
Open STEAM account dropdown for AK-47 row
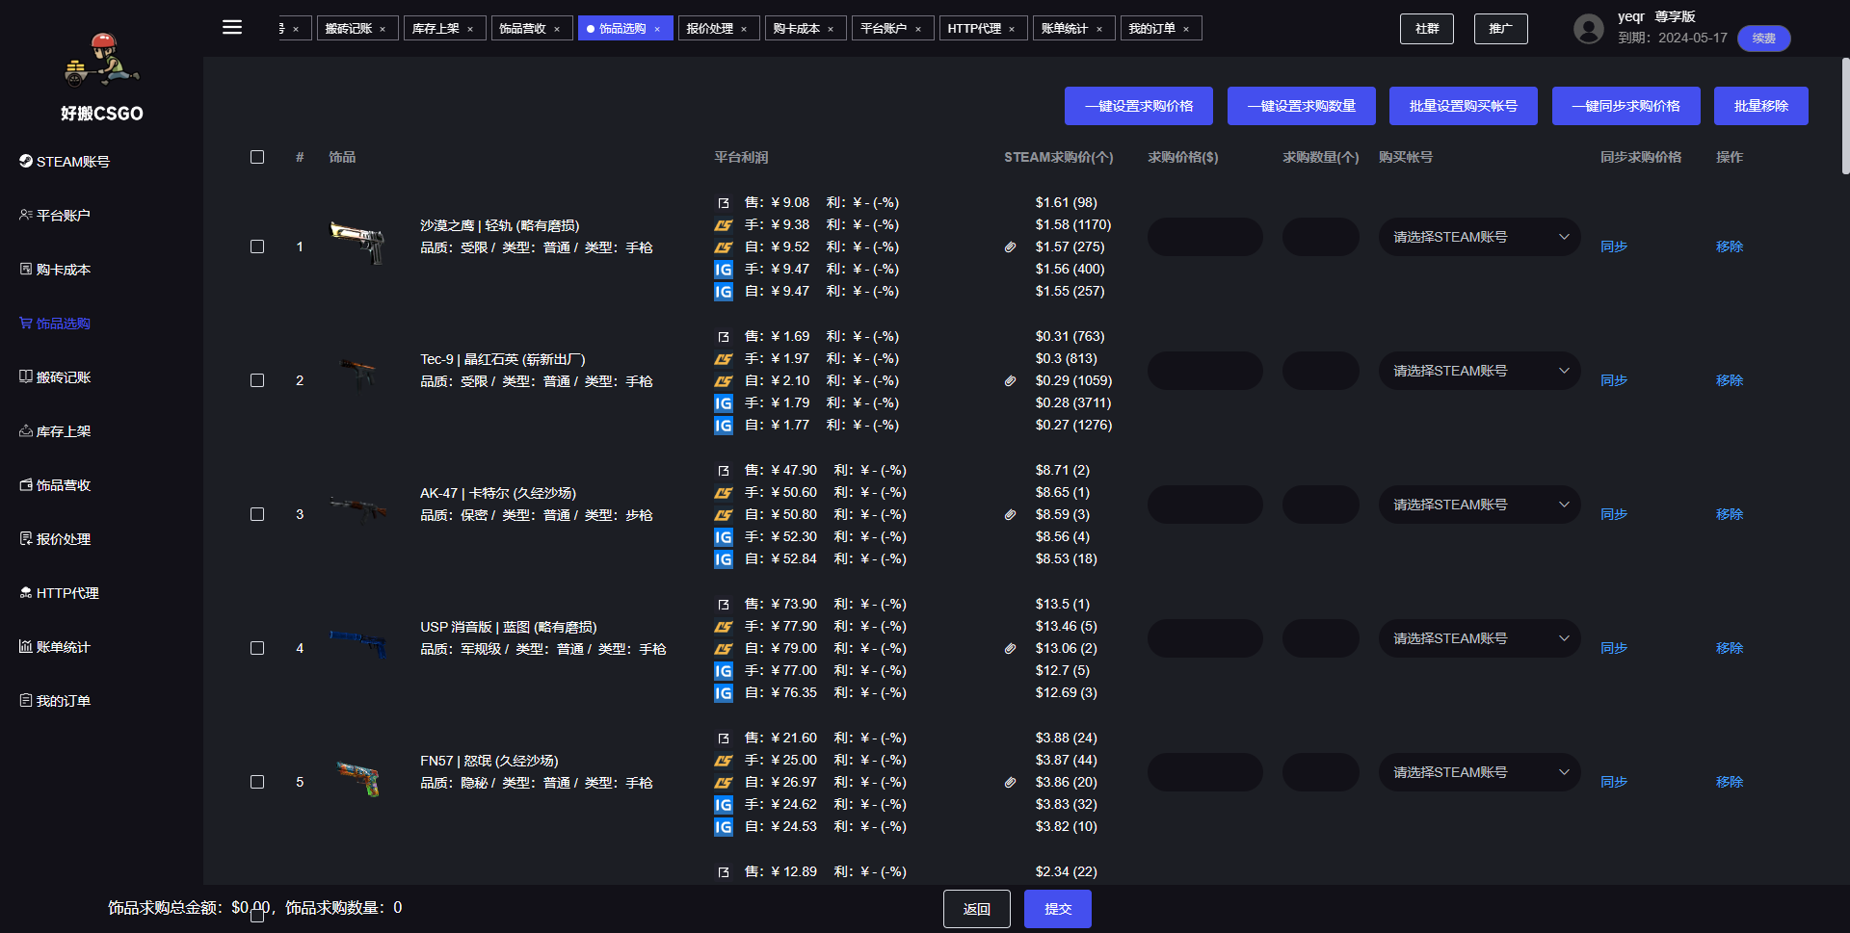[1479, 505]
